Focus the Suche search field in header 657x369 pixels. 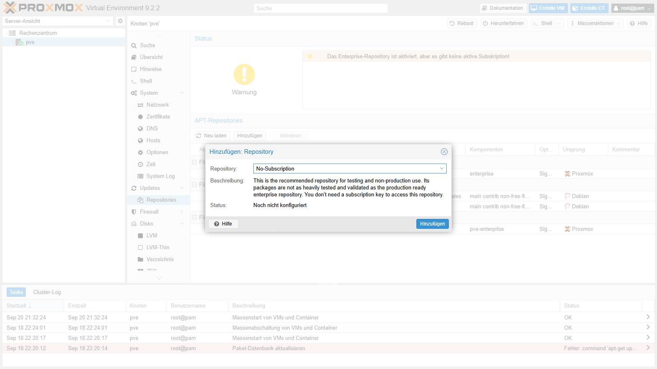pyautogui.click(x=321, y=8)
